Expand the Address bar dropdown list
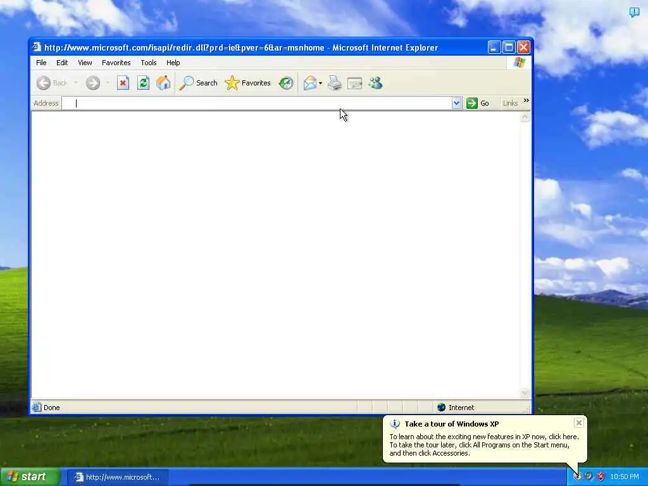The image size is (648, 486). click(456, 103)
